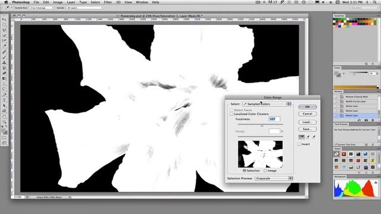381x214 pixels.
Task: Click the Fuzziness slider handle
Action: [x=262, y=125]
